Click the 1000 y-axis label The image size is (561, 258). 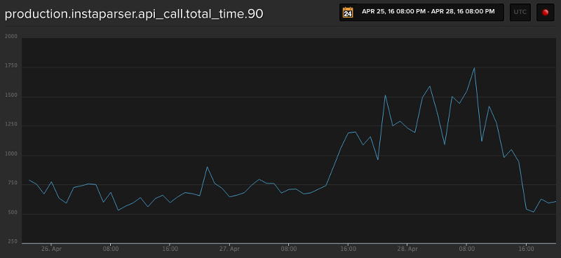(x=11, y=154)
